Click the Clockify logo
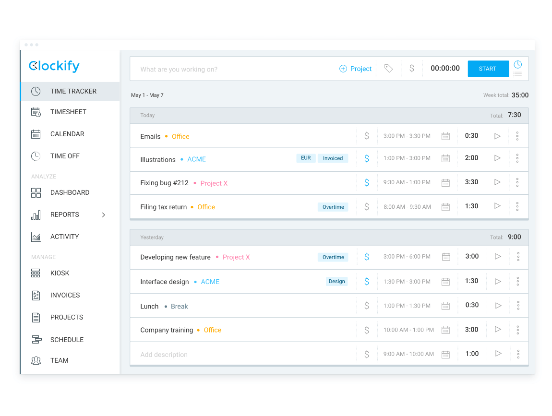The width and height of the screenshot is (552, 416). pos(54,66)
